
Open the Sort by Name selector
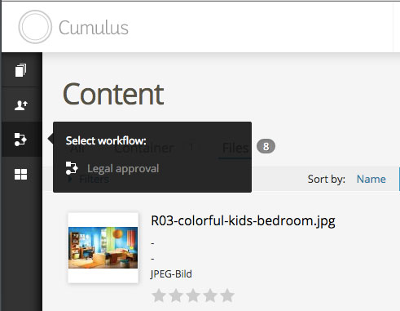(x=371, y=179)
